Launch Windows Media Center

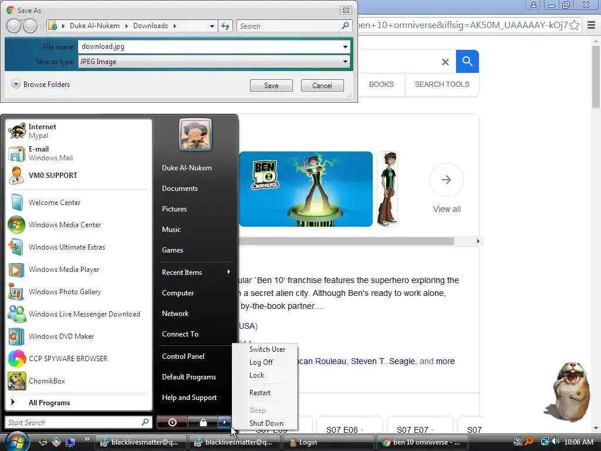pyautogui.click(x=79, y=224)
